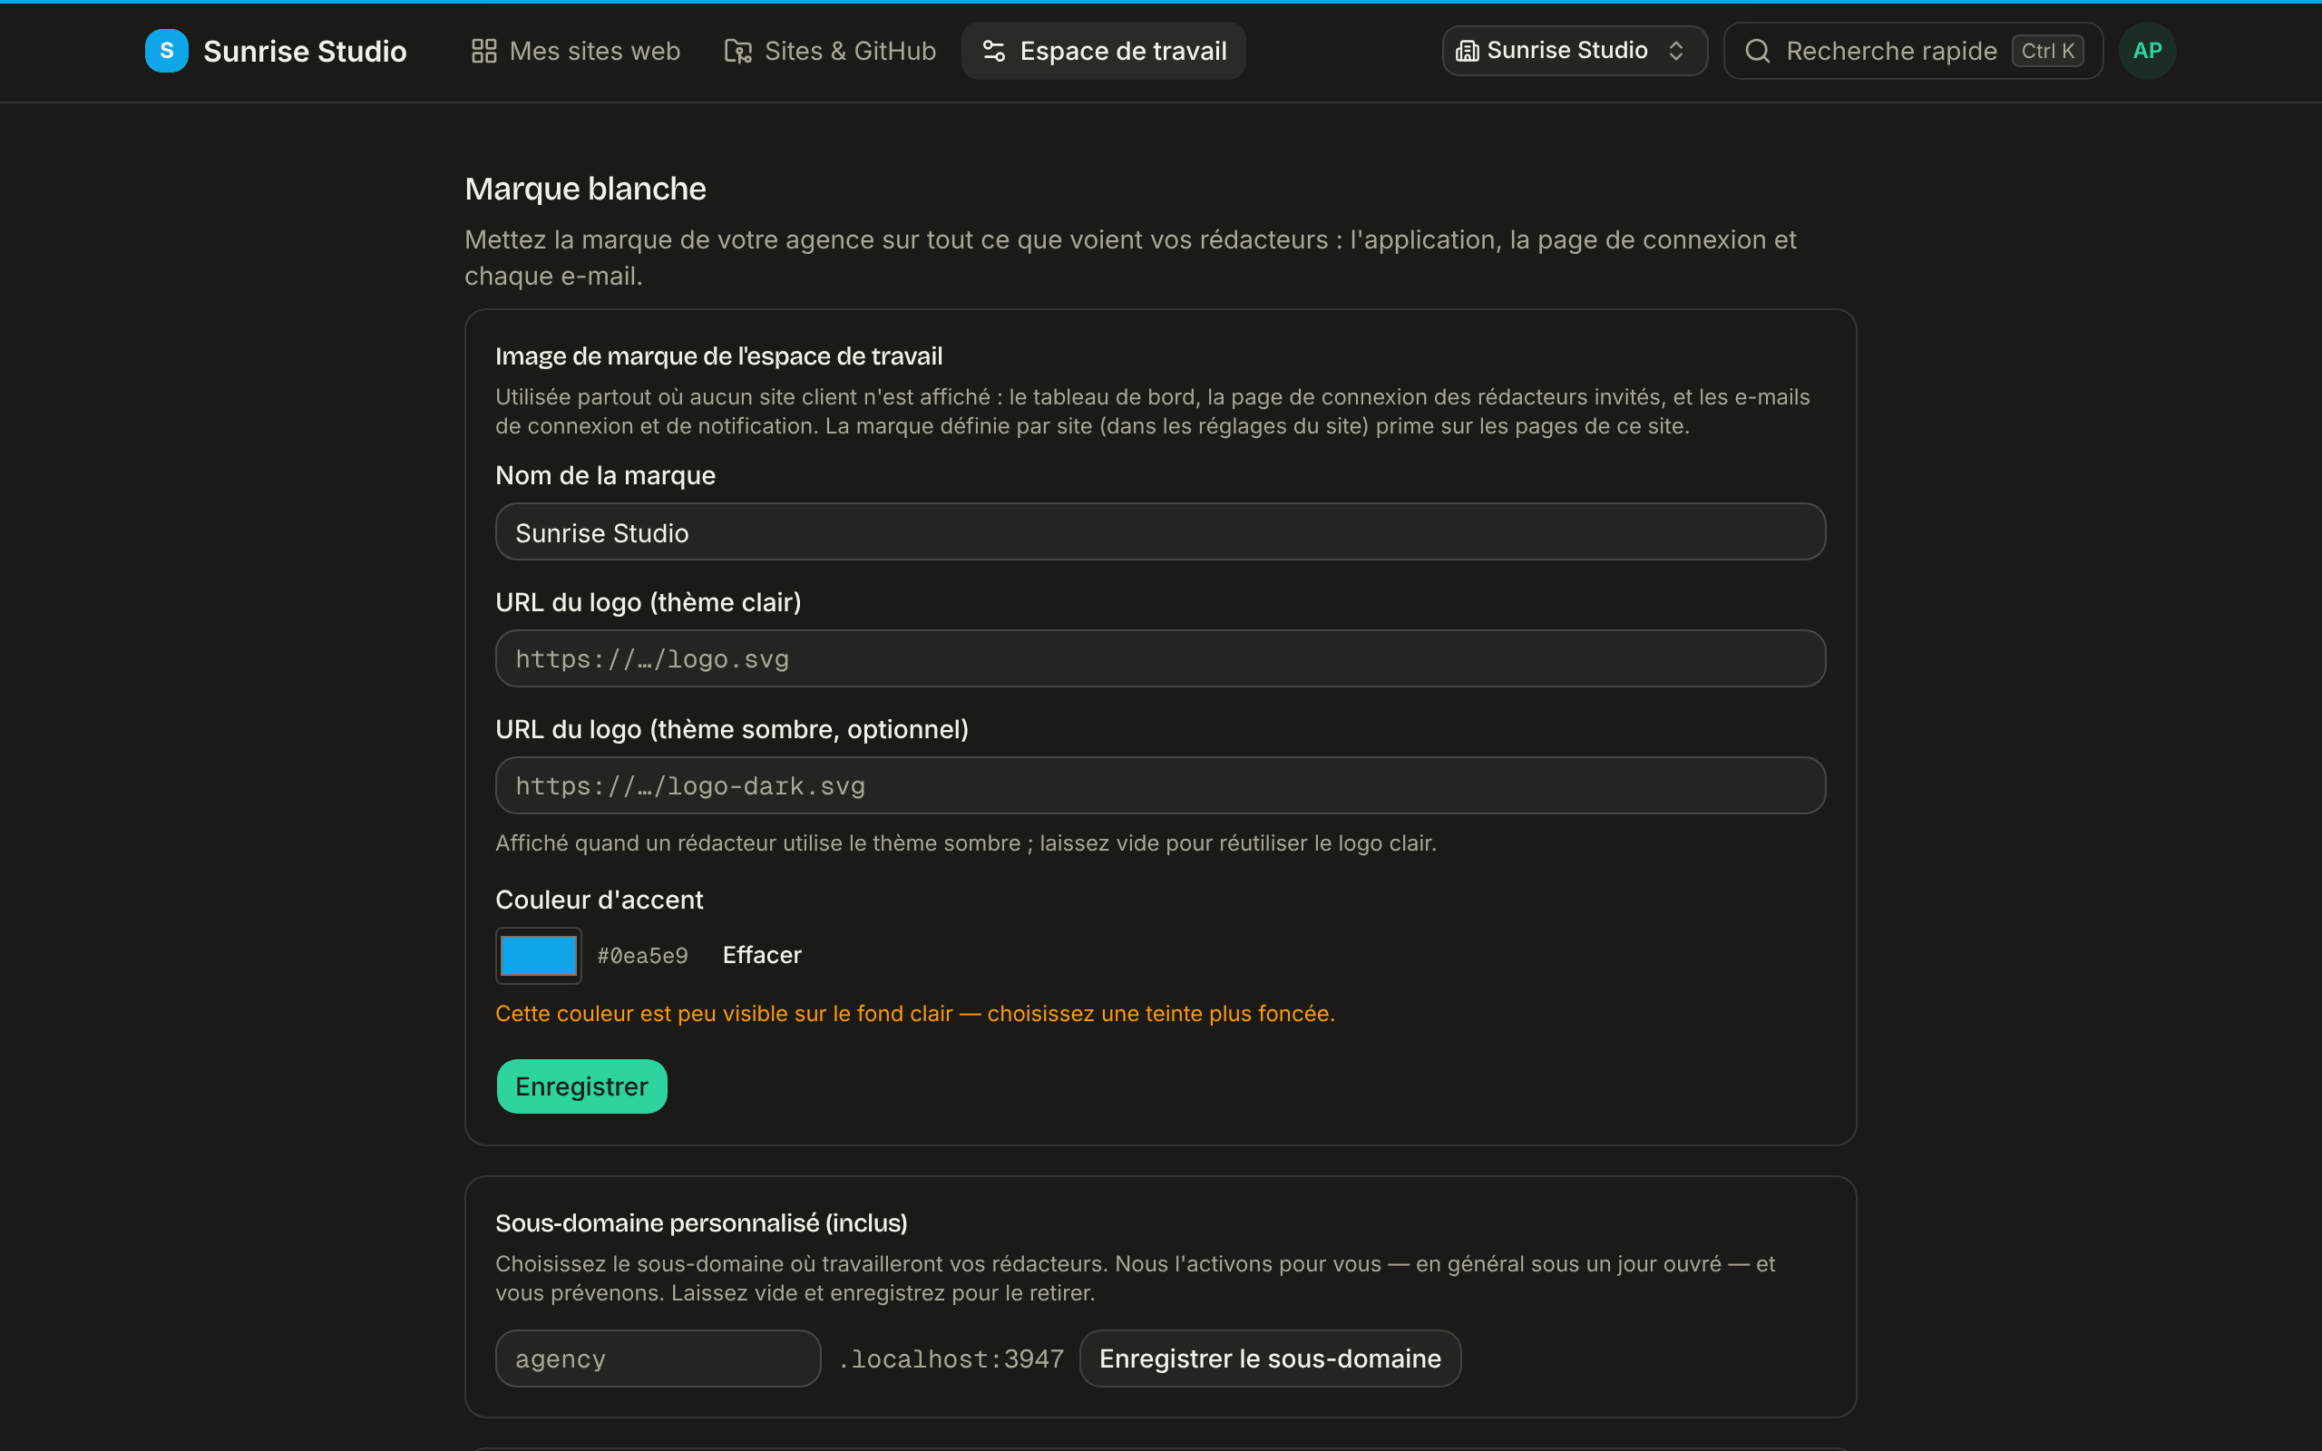Click the blue Sunrise Studio logo icon
Screen dimensions: 2322x1451
pyautogui.click(x=166, y=51)
